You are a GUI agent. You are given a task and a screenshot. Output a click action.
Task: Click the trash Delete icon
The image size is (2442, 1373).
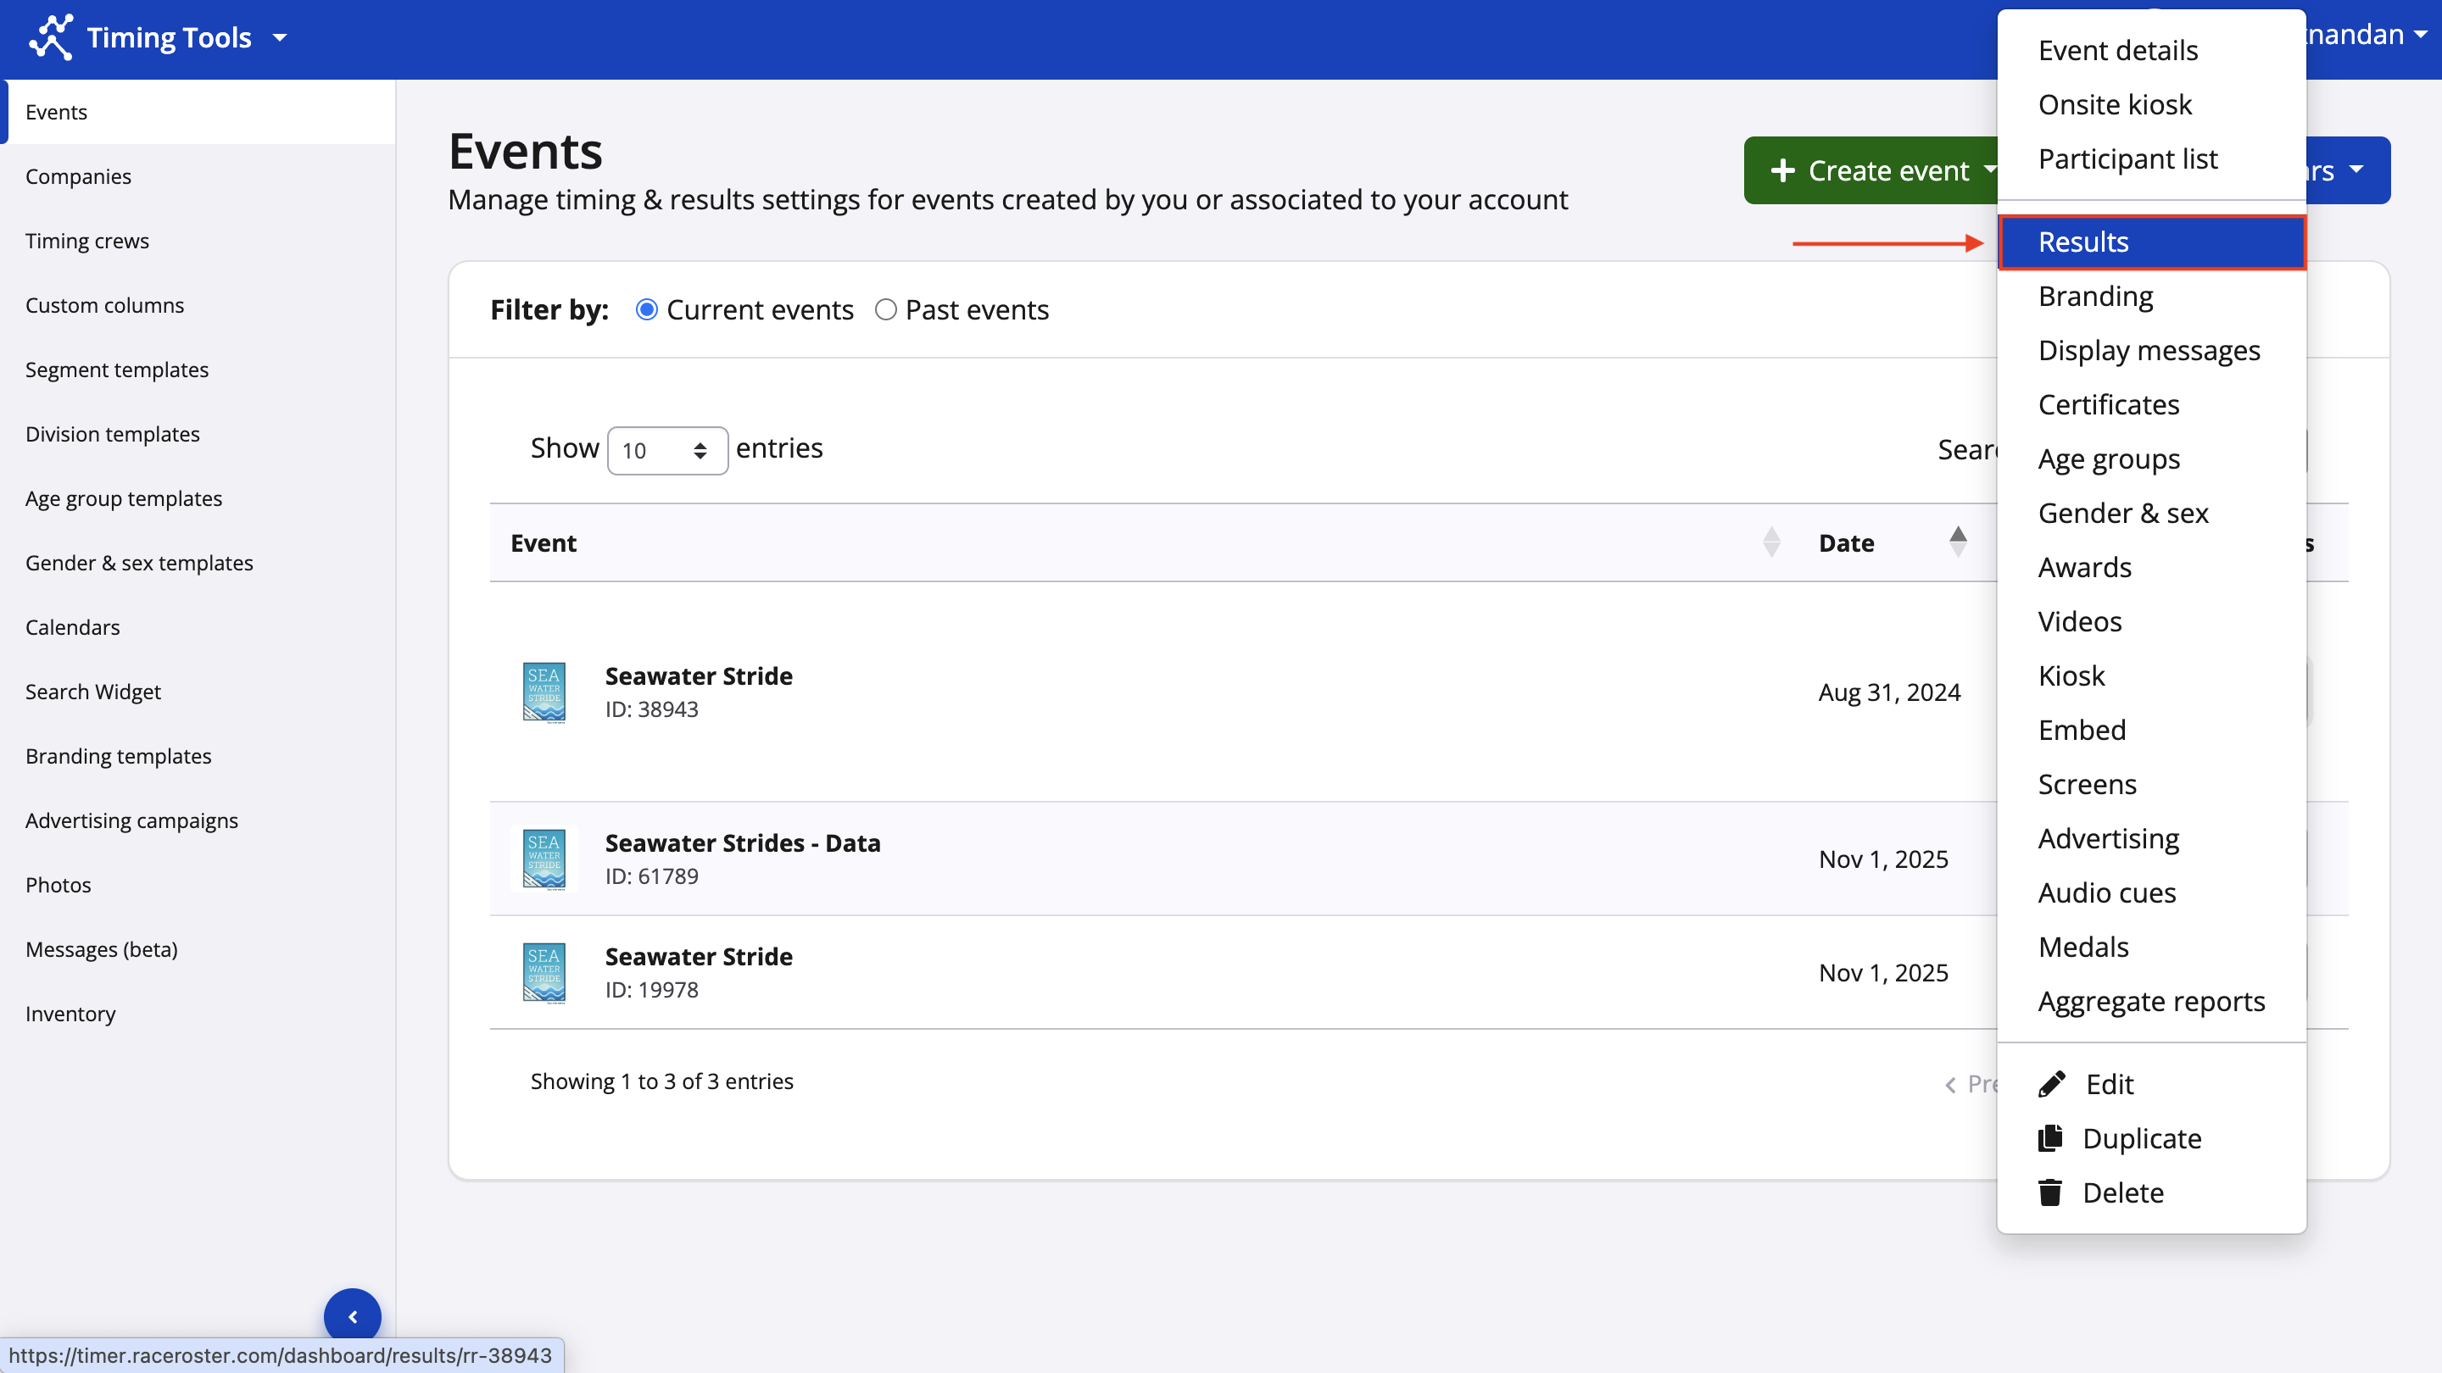click(x=2049, y=1192)
